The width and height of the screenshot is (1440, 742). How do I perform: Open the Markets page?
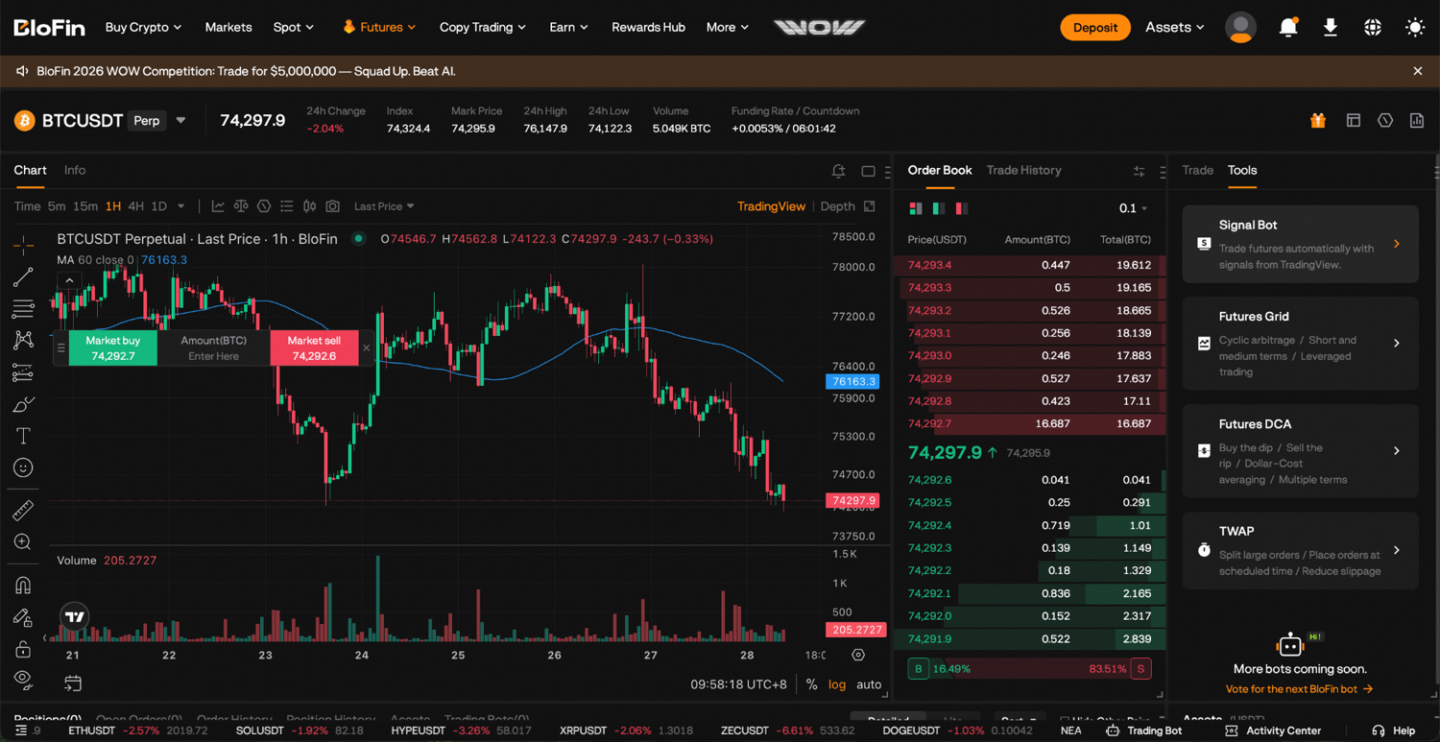(x=228, y=28)
